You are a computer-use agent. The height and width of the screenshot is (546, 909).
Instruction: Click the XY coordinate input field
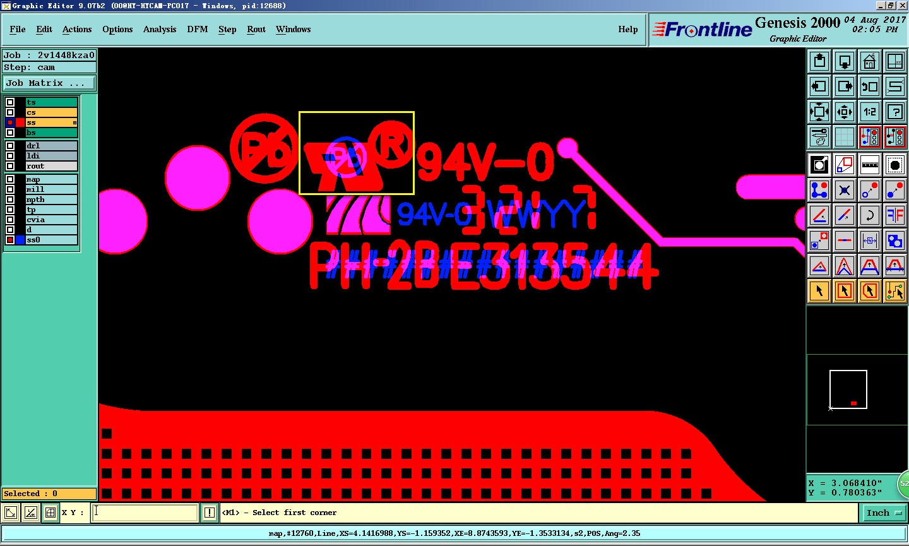[145, 513]
